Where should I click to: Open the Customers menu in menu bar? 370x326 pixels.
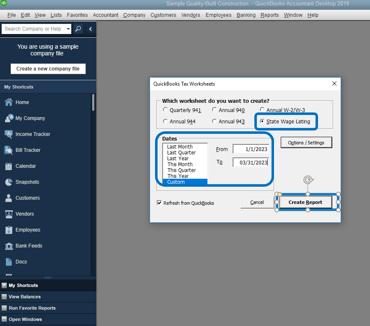coord(163,15)
